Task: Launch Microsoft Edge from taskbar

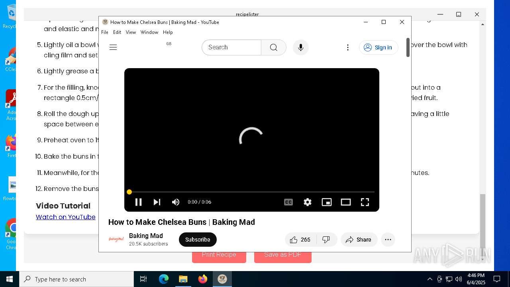Action: 164,279
